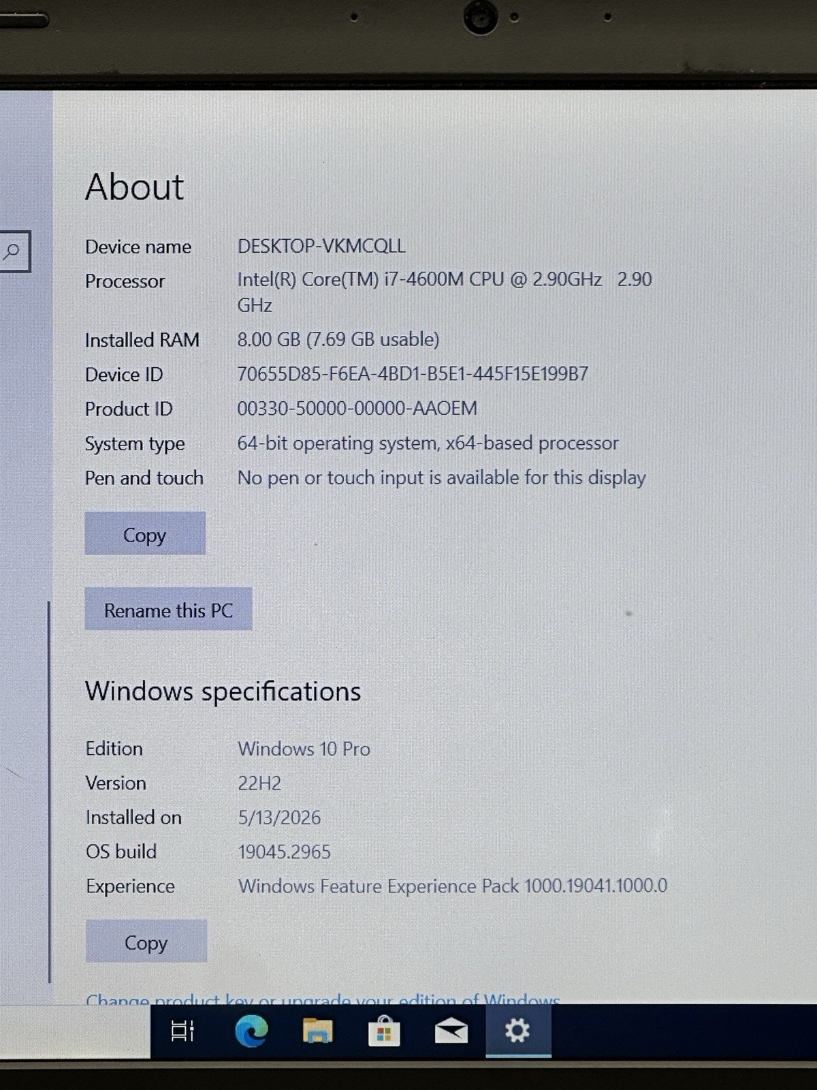The image size is (817, 1090).
Task: Select the Windows 10 Pro edition value
Action: pyautogui.click(x=304, y=749)
